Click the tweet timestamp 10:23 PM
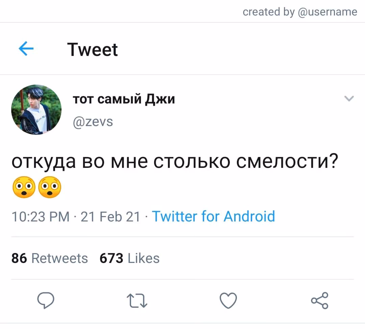 tap(41, 217)
